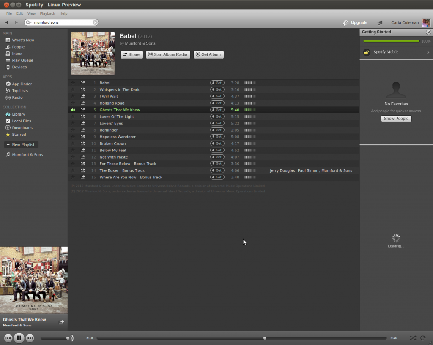Toggle repeat mode
The height and width of the screenshot is (345, 433).
pyautogui.click(x=423, y=338)
